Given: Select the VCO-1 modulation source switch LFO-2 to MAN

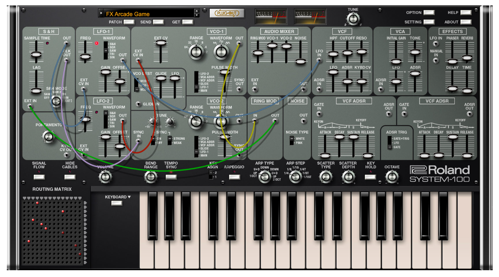Looking at the screenshot, I should 196,82.
